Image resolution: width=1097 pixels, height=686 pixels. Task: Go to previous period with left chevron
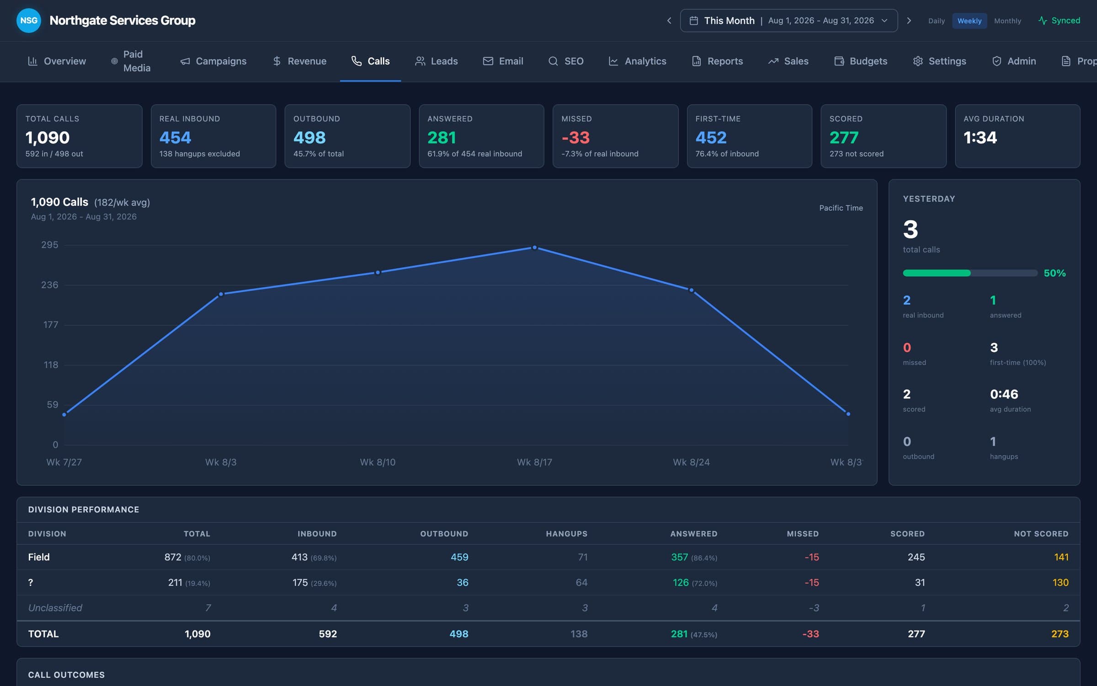(669, 21)
